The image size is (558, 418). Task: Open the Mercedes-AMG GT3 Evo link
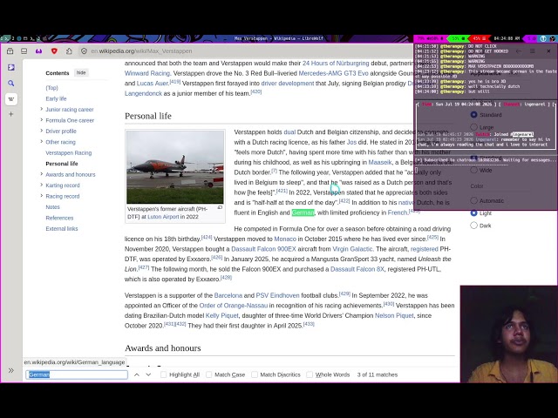tap(333, 73)
